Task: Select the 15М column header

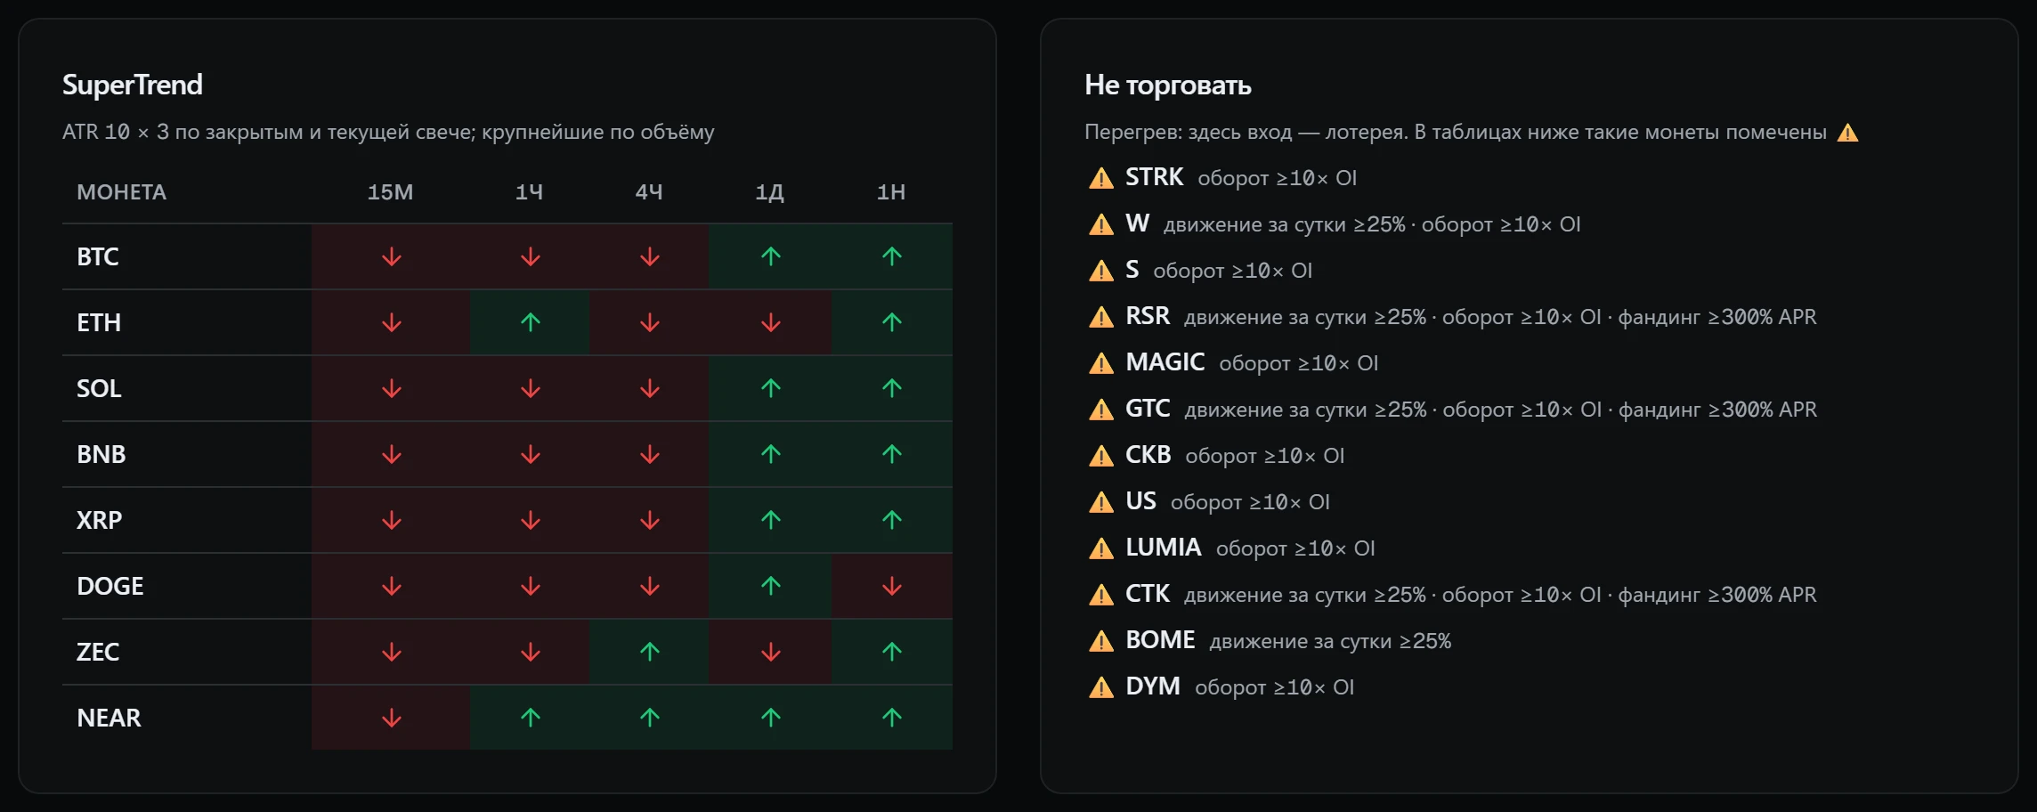Action: click(x=390, y=192)
